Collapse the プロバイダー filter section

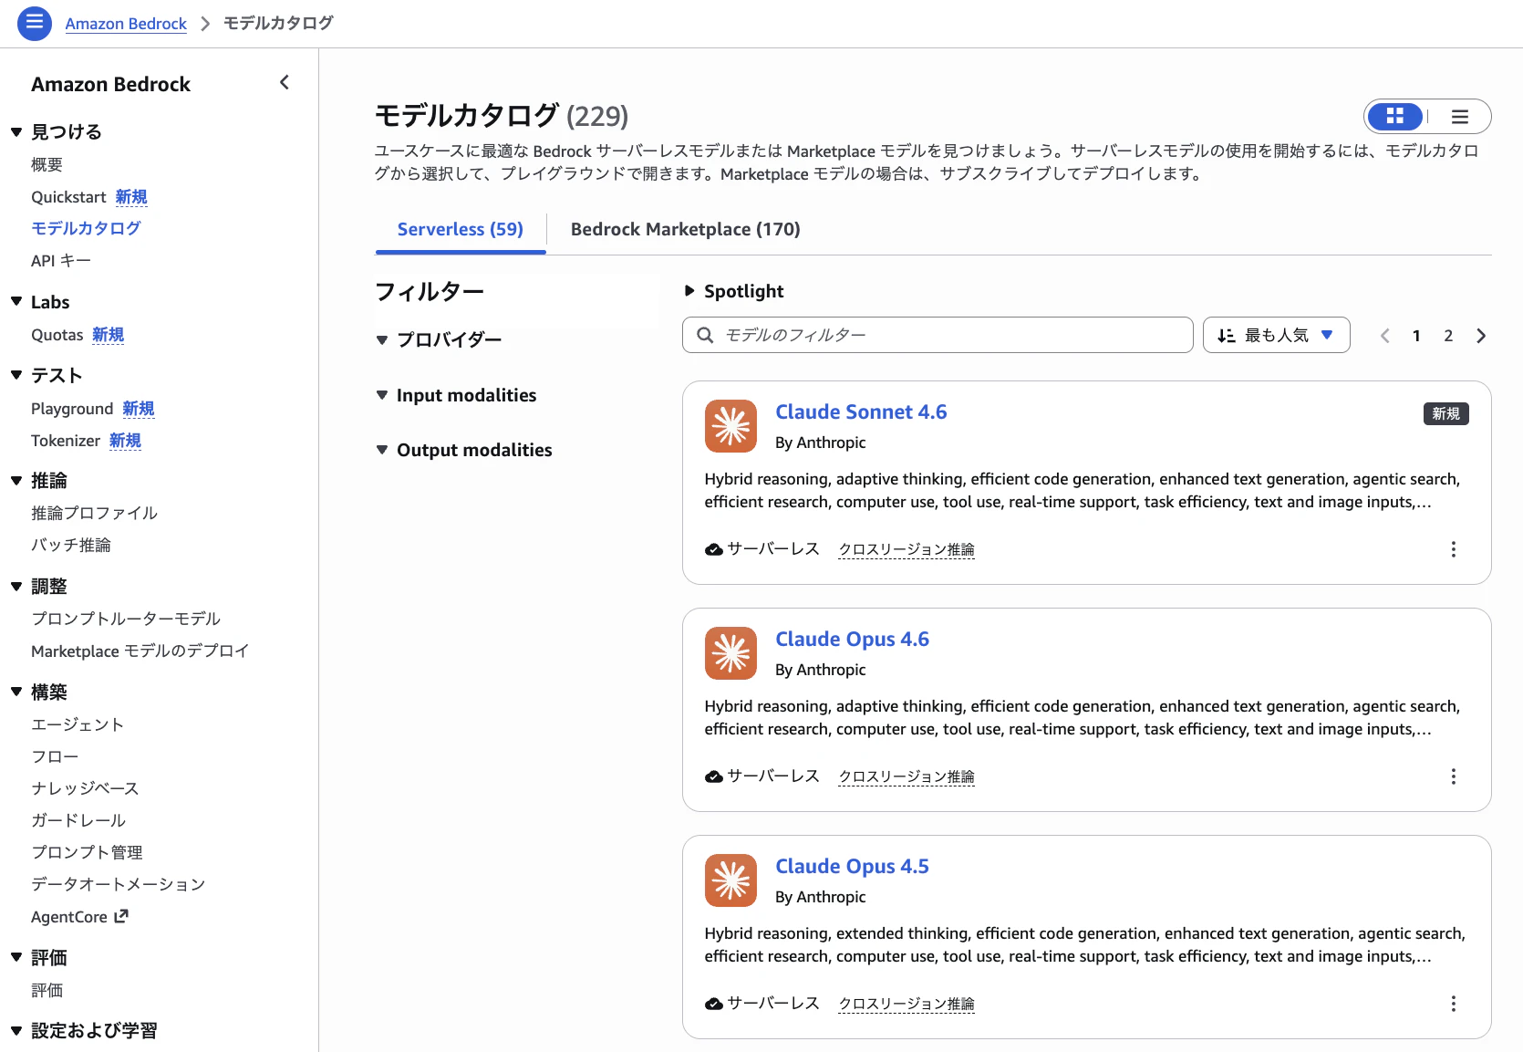pos(382,340)
